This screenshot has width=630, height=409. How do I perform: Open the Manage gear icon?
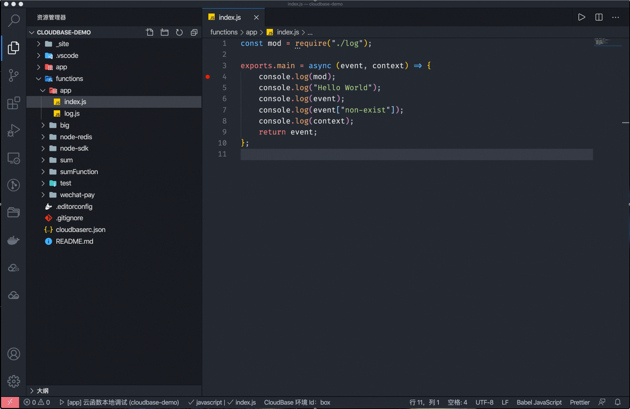click(x=14, y=381)
